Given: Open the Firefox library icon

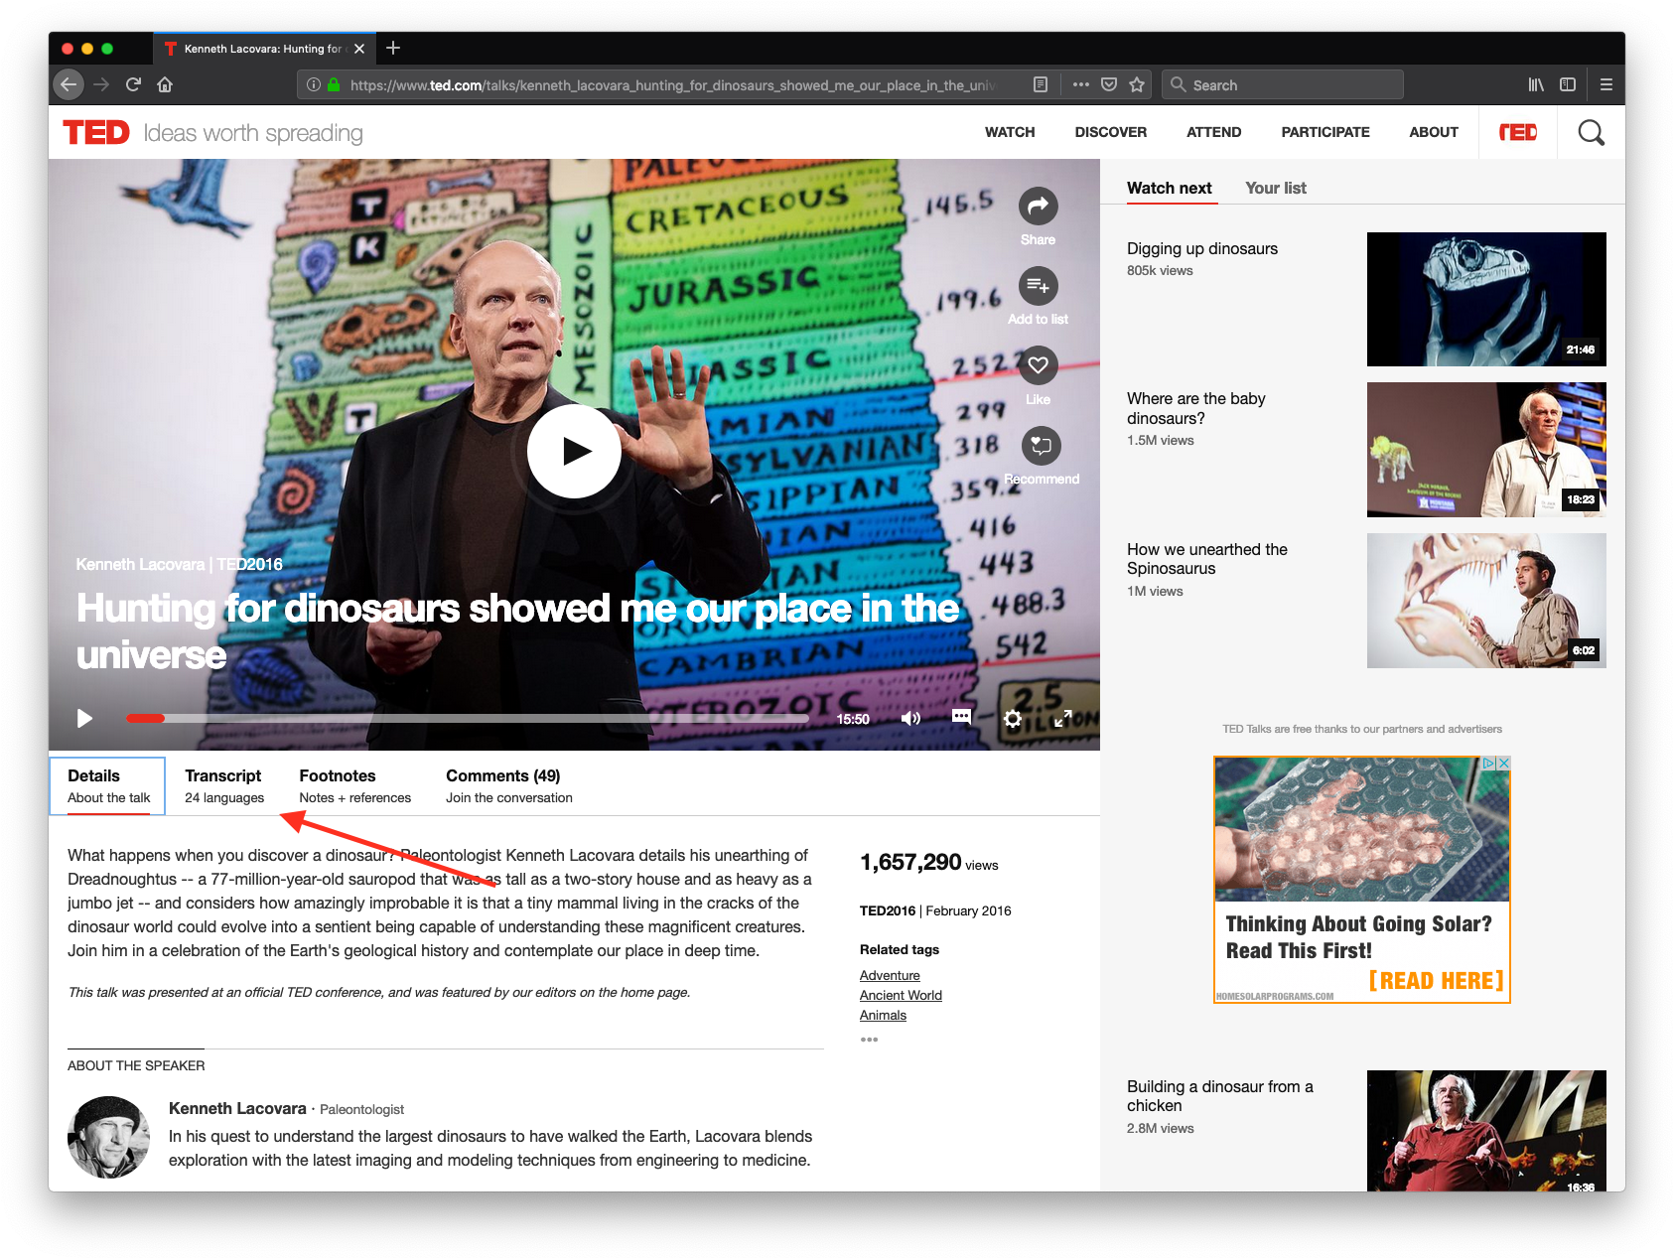Looking at the screenshot, I should (1536, 84).
